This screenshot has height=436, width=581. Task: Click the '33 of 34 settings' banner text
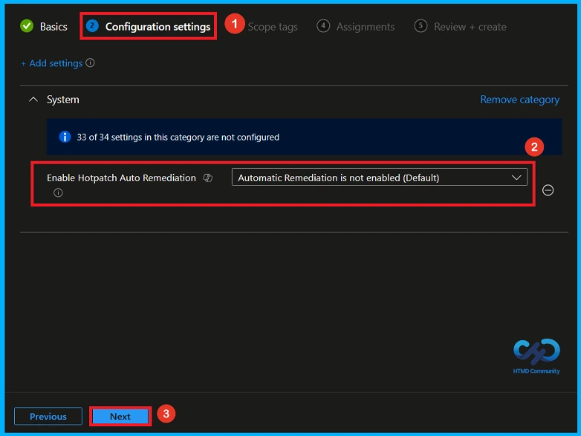click(x=178, y=137)
